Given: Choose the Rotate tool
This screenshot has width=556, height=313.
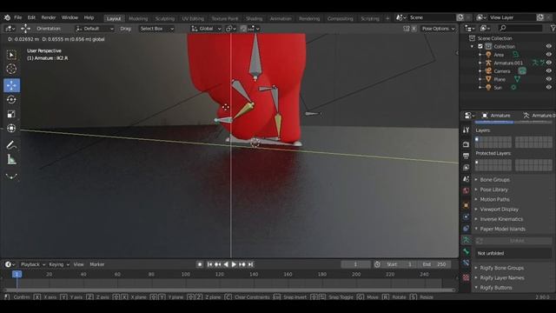Looking at the screenshot, I should point(11,100).
